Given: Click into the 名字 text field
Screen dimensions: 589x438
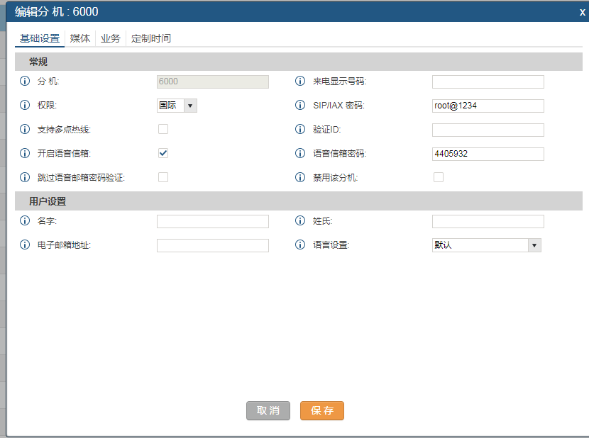Looking at the screenshot, I should 213,222.
